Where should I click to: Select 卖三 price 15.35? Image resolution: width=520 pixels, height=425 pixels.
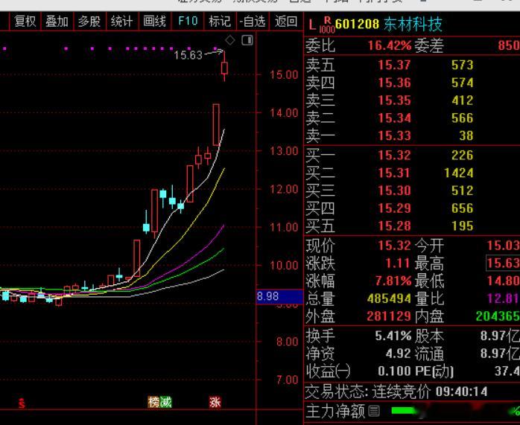coord(394,100)
